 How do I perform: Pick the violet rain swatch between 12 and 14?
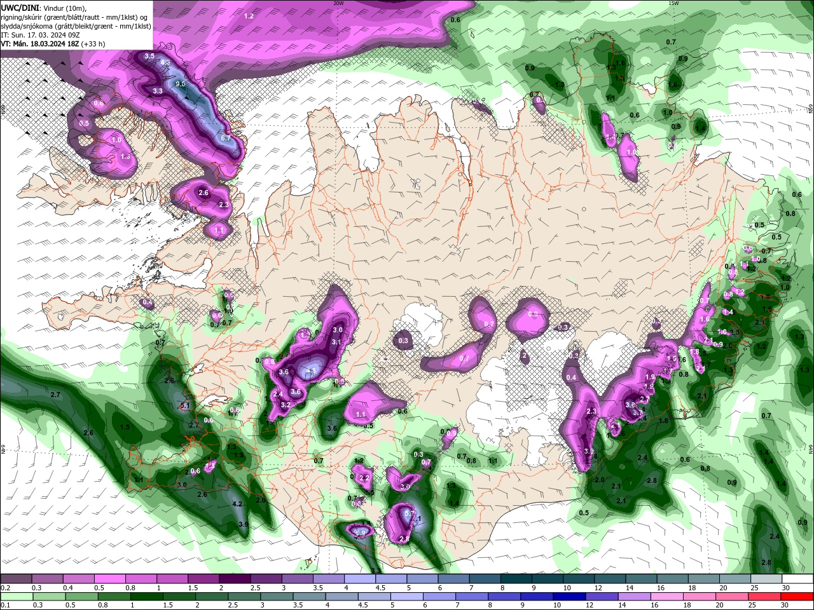(602, 597)
